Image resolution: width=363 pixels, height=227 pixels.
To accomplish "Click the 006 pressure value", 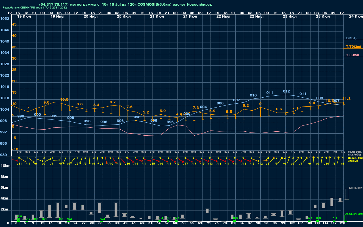I will click(x=220, y=103).
